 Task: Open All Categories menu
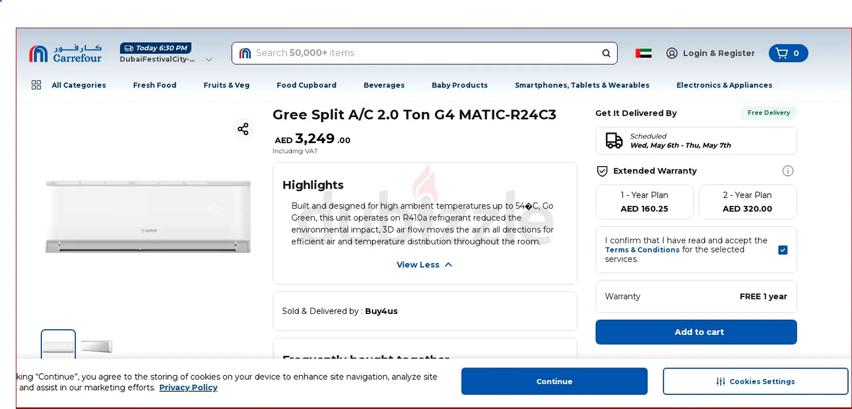tap(79, 85)
